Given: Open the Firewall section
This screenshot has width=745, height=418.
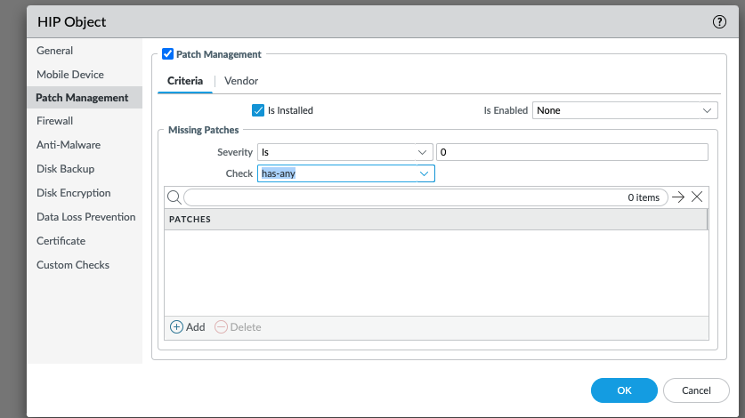Looking at the screenshot, I should point(54,121).
